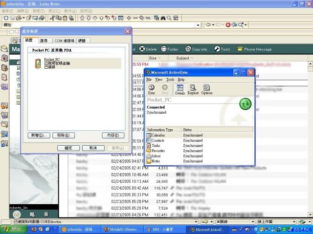313x234 pixels.
Task: Select the Tasks row in ActiveSync list
Action: pyautogui.click(x=200, y=146)
